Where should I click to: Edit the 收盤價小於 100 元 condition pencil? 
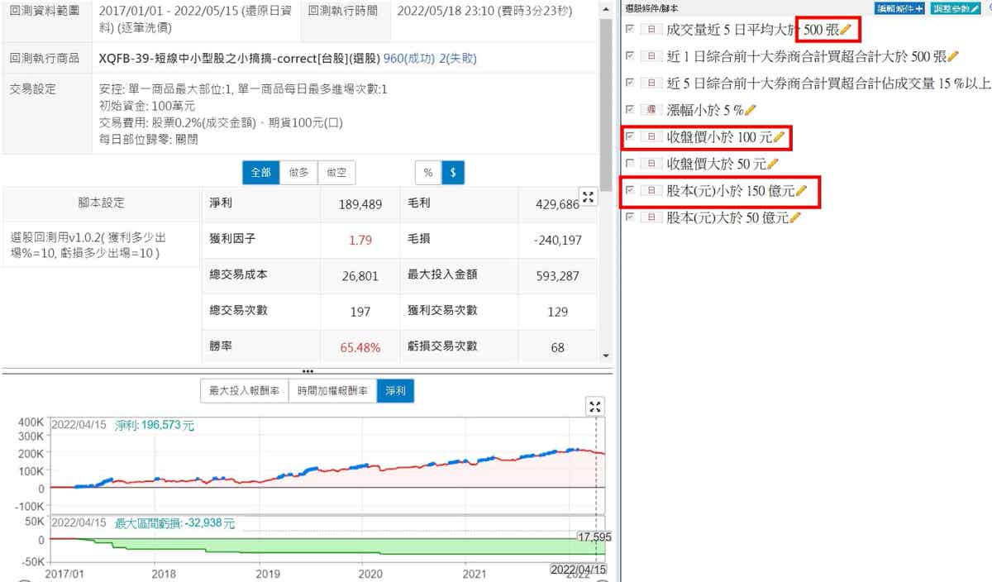click(x=779, y=136)
